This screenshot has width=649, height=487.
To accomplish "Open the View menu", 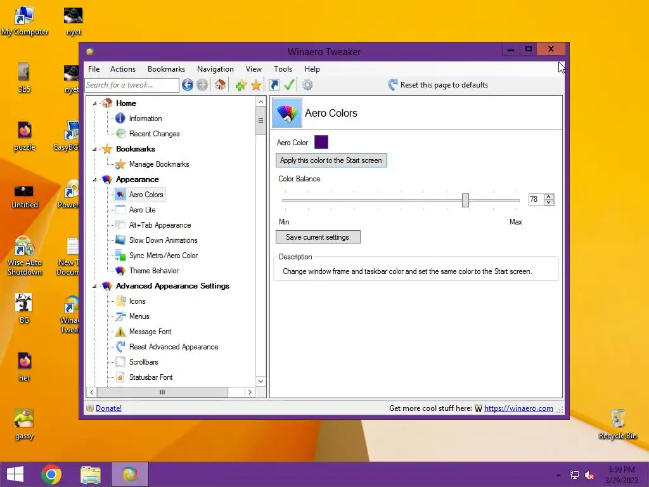I will coord(254,69).
